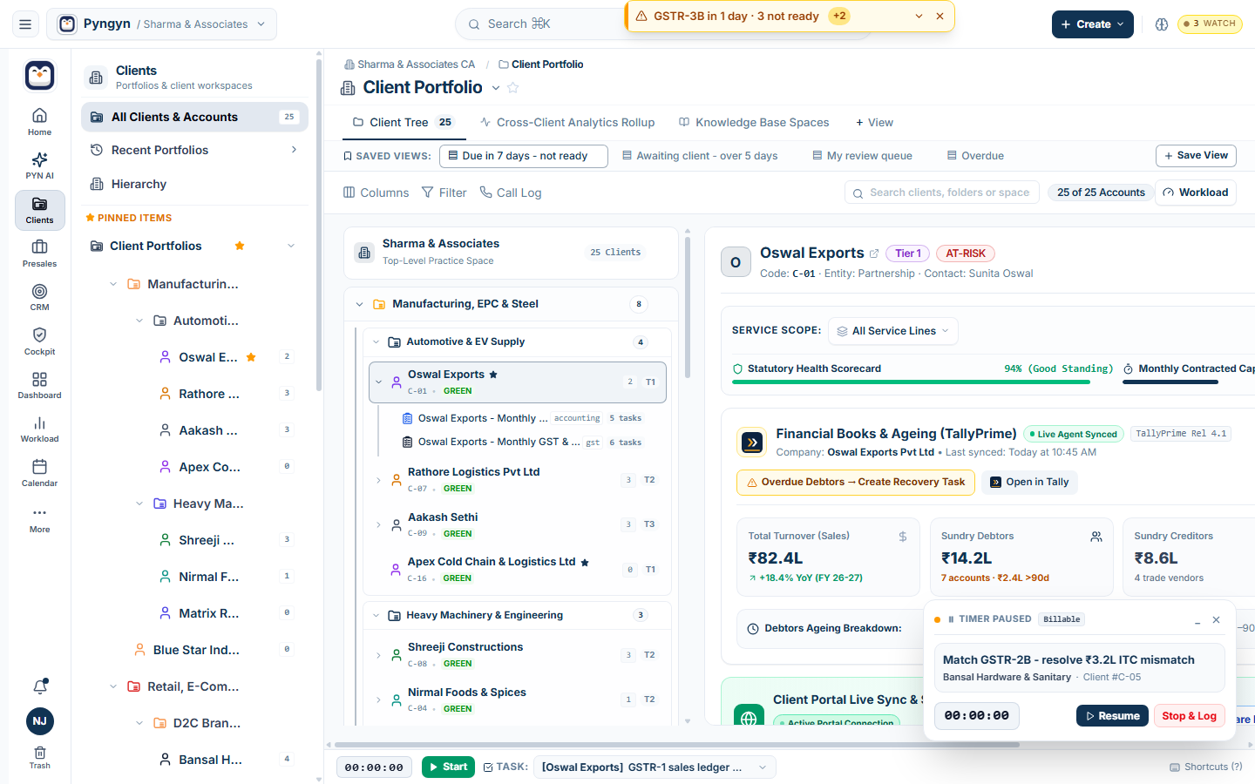Open notifications bell icon

pyautogui.click(x=40, y=686)
